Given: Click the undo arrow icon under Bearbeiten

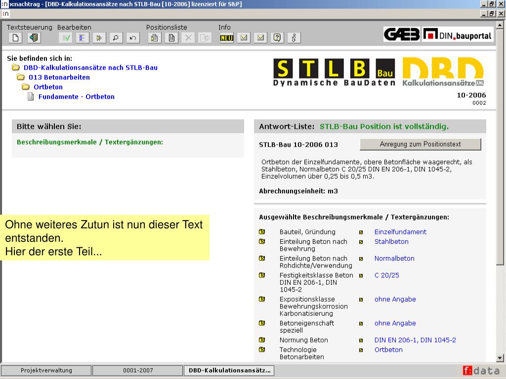Looking at the screenshot, I should [x=132, y=38].
